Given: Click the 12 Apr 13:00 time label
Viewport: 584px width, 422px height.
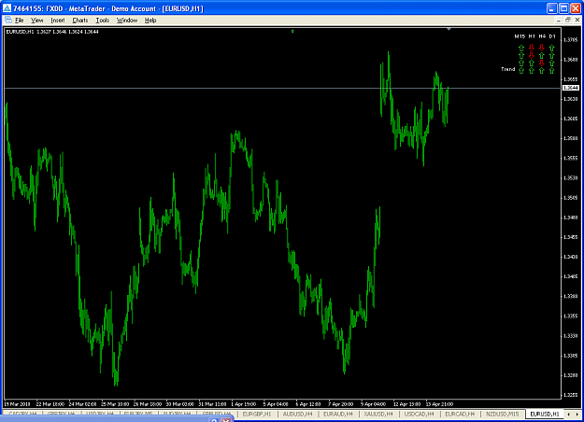Looking at the screenshot, I should click(406, 404).
